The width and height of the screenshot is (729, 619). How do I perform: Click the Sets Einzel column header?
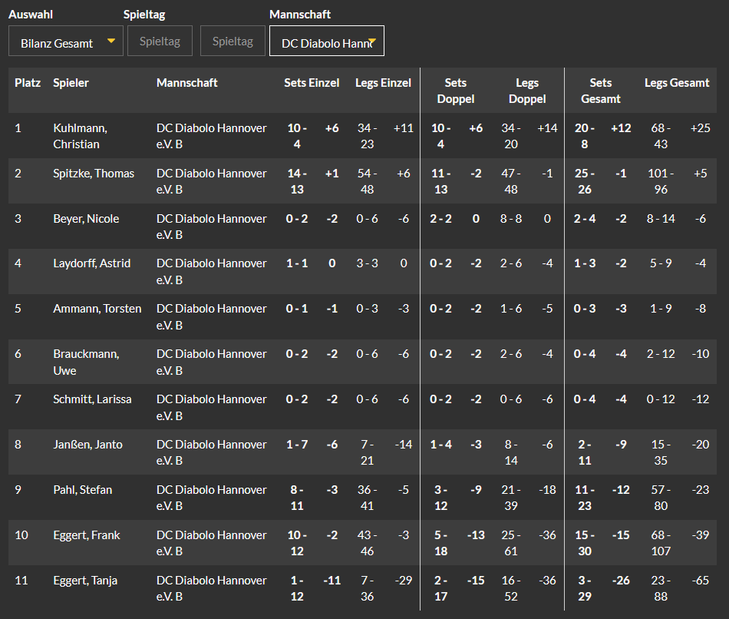312,83
